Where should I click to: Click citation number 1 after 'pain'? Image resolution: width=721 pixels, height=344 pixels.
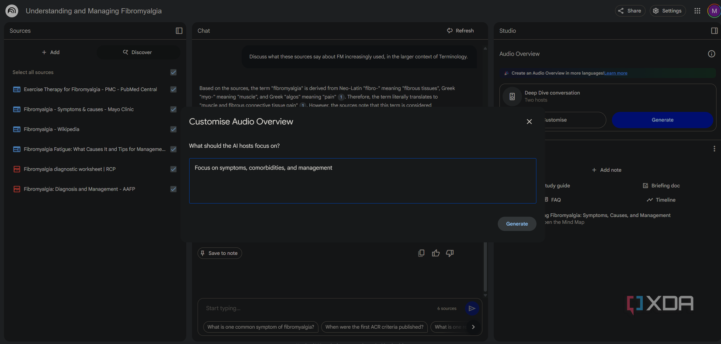[341, 97]
